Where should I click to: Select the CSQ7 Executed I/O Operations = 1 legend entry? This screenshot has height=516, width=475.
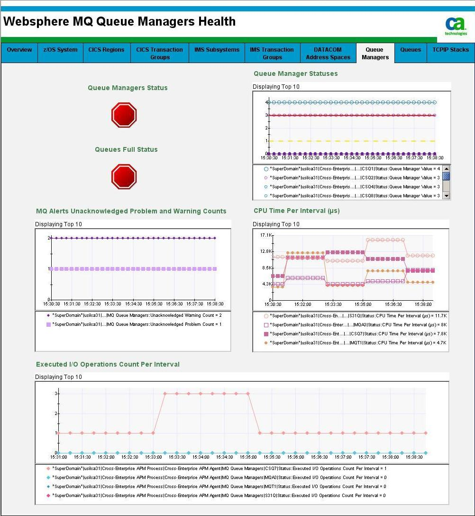click(217, 468)
